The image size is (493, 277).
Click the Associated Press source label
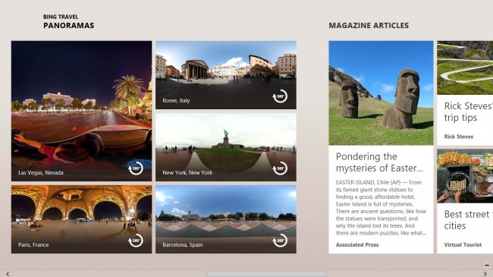(x=357, y=244)
